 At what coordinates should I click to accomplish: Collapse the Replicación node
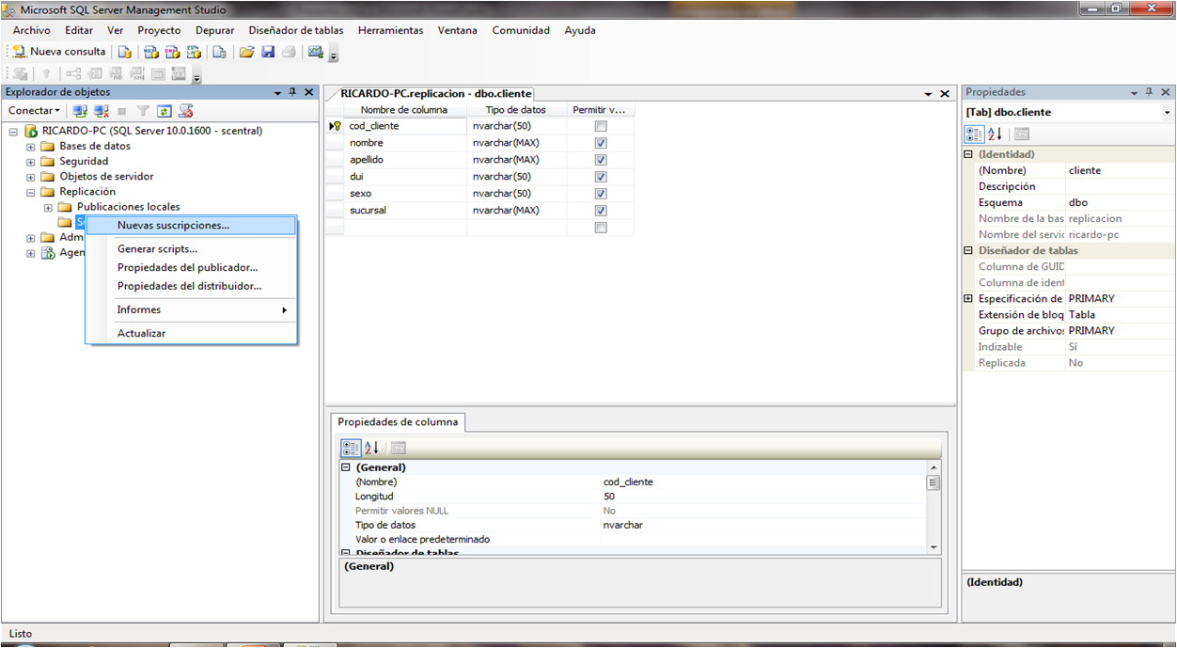click(x=31, y=192)
